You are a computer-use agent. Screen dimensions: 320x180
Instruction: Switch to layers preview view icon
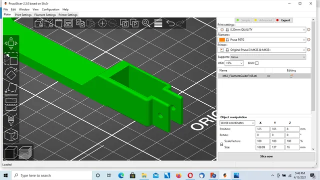tap(25, 153)
